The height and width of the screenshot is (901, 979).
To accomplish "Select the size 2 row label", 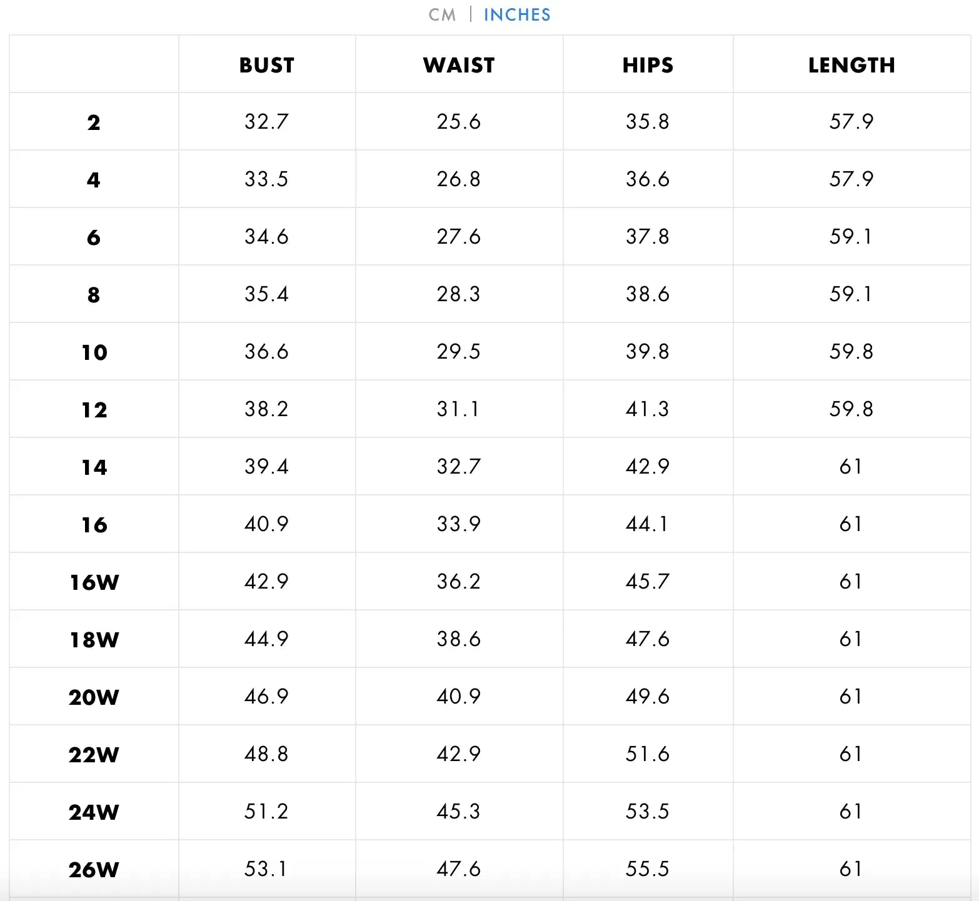I will pos(94,122).
